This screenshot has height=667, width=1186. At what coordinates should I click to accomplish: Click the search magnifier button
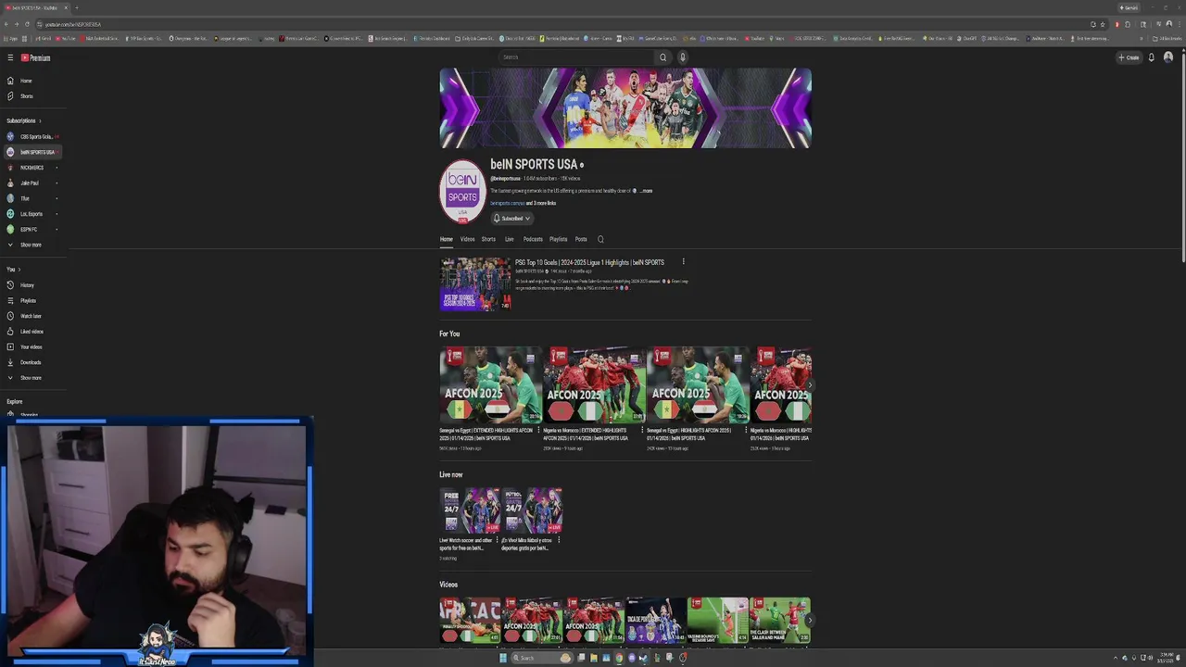tap(662, 57)
